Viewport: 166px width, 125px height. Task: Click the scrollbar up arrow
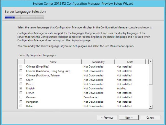coord(150,62)
